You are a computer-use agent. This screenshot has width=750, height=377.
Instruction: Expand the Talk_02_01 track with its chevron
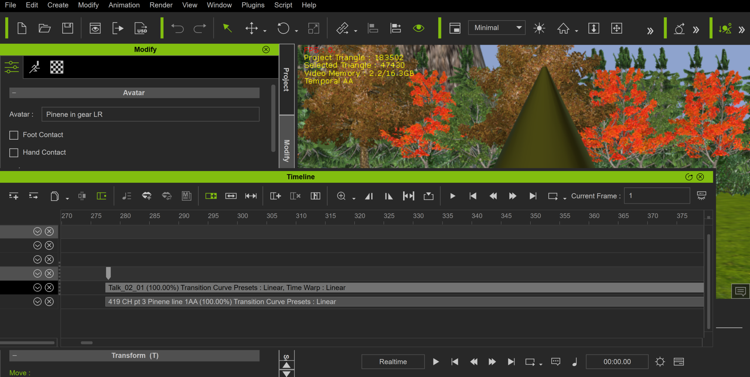[x=37, y=288]
